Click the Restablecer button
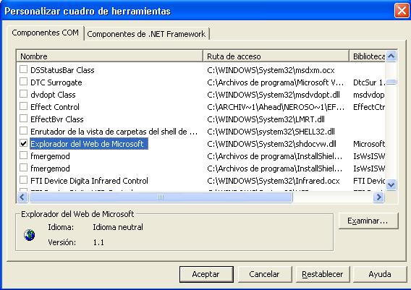Viewport: 411px width, 290px height. tap(323, 274)
